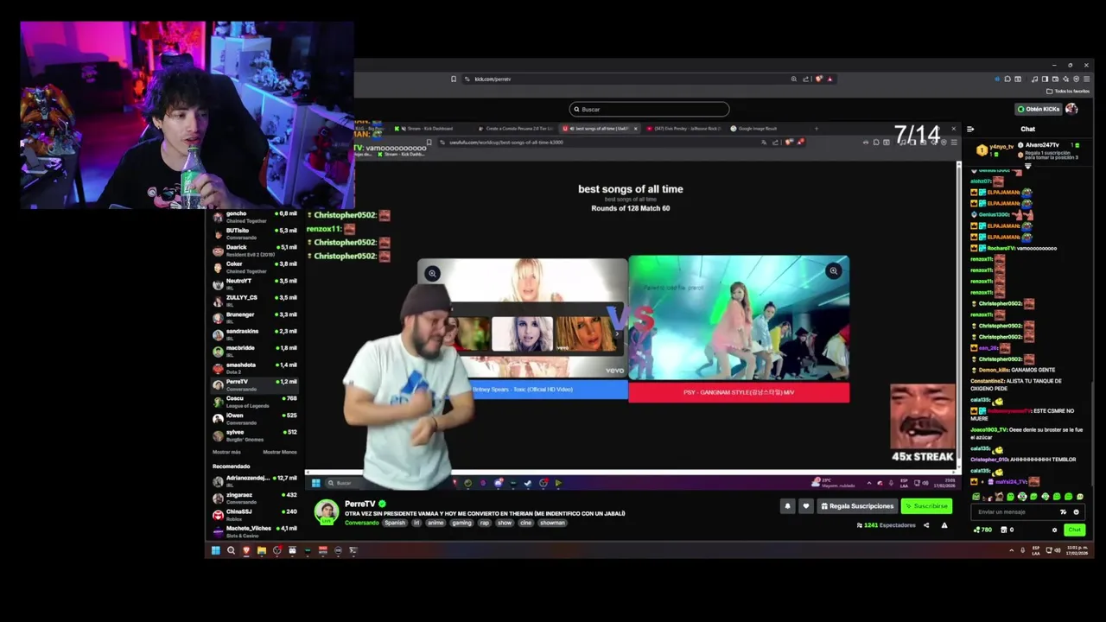Click the Spanish tag

click(x=395, y=523)
